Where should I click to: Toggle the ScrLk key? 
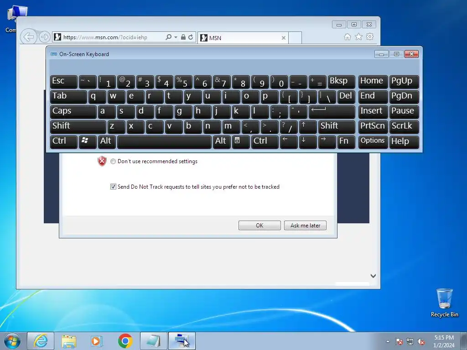(x=404, y=127)
